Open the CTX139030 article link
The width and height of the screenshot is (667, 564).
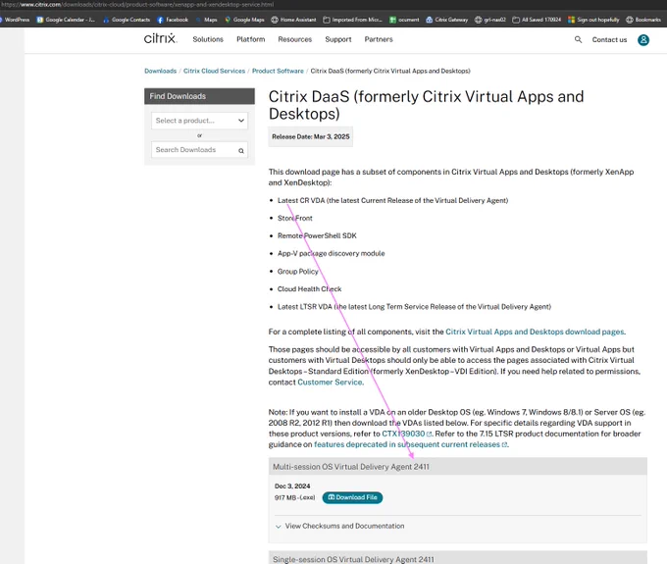[403, 434]
